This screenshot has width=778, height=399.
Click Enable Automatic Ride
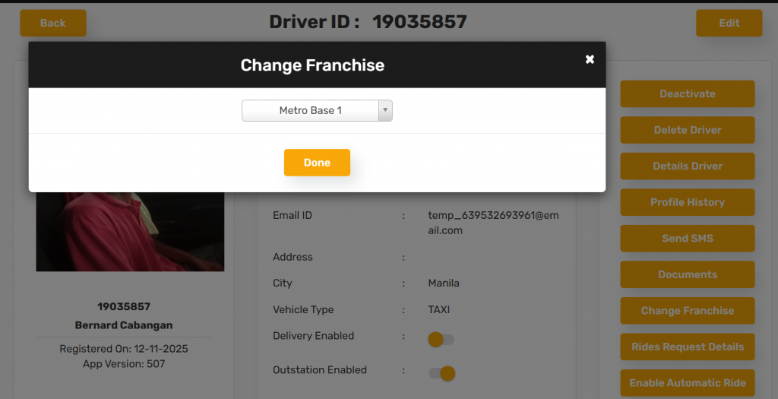tap(687, 383)
